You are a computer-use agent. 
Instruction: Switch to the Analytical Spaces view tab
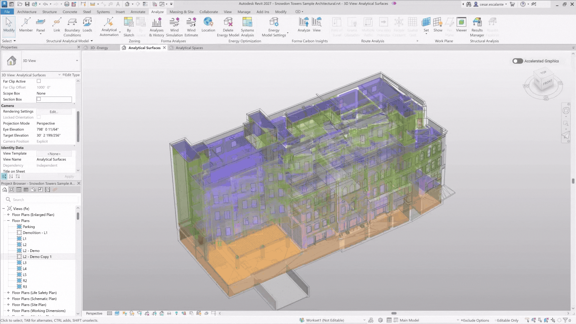pos(189,48)
